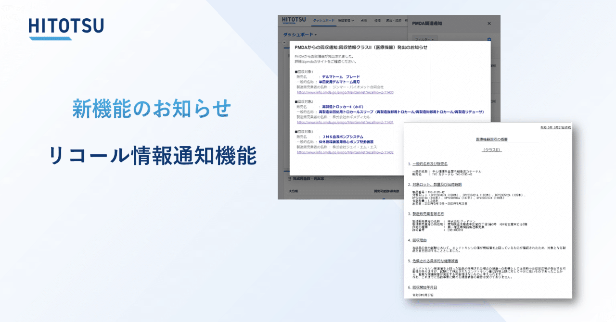Open the blue settings gear in PMDA関連通知 panel

[x=488, y=39]
